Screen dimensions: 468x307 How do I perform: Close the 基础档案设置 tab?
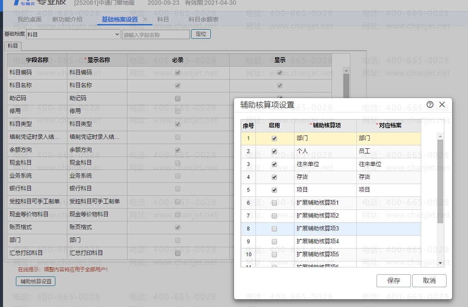click(145, 19)
